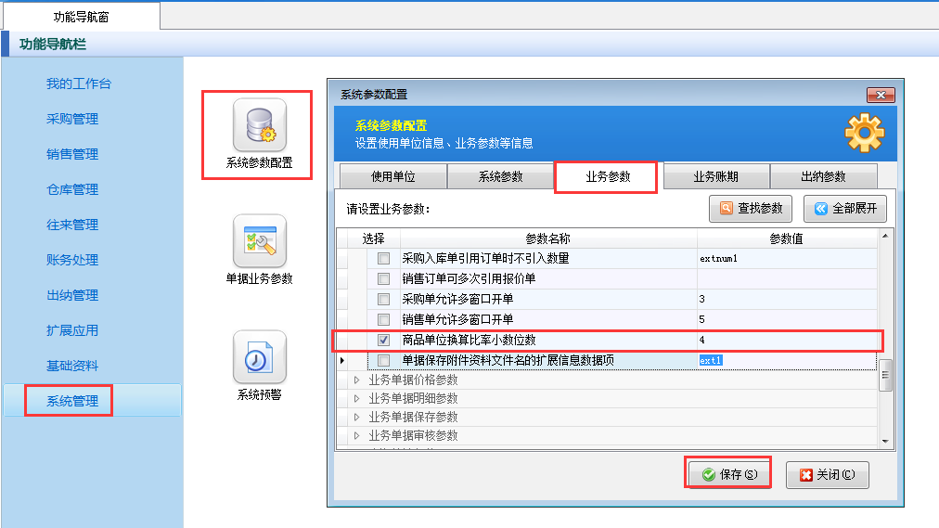Open 单据业务参数 icon
Image resolution: width=939 pixels, height=528 pixels.
coord(259,241)
